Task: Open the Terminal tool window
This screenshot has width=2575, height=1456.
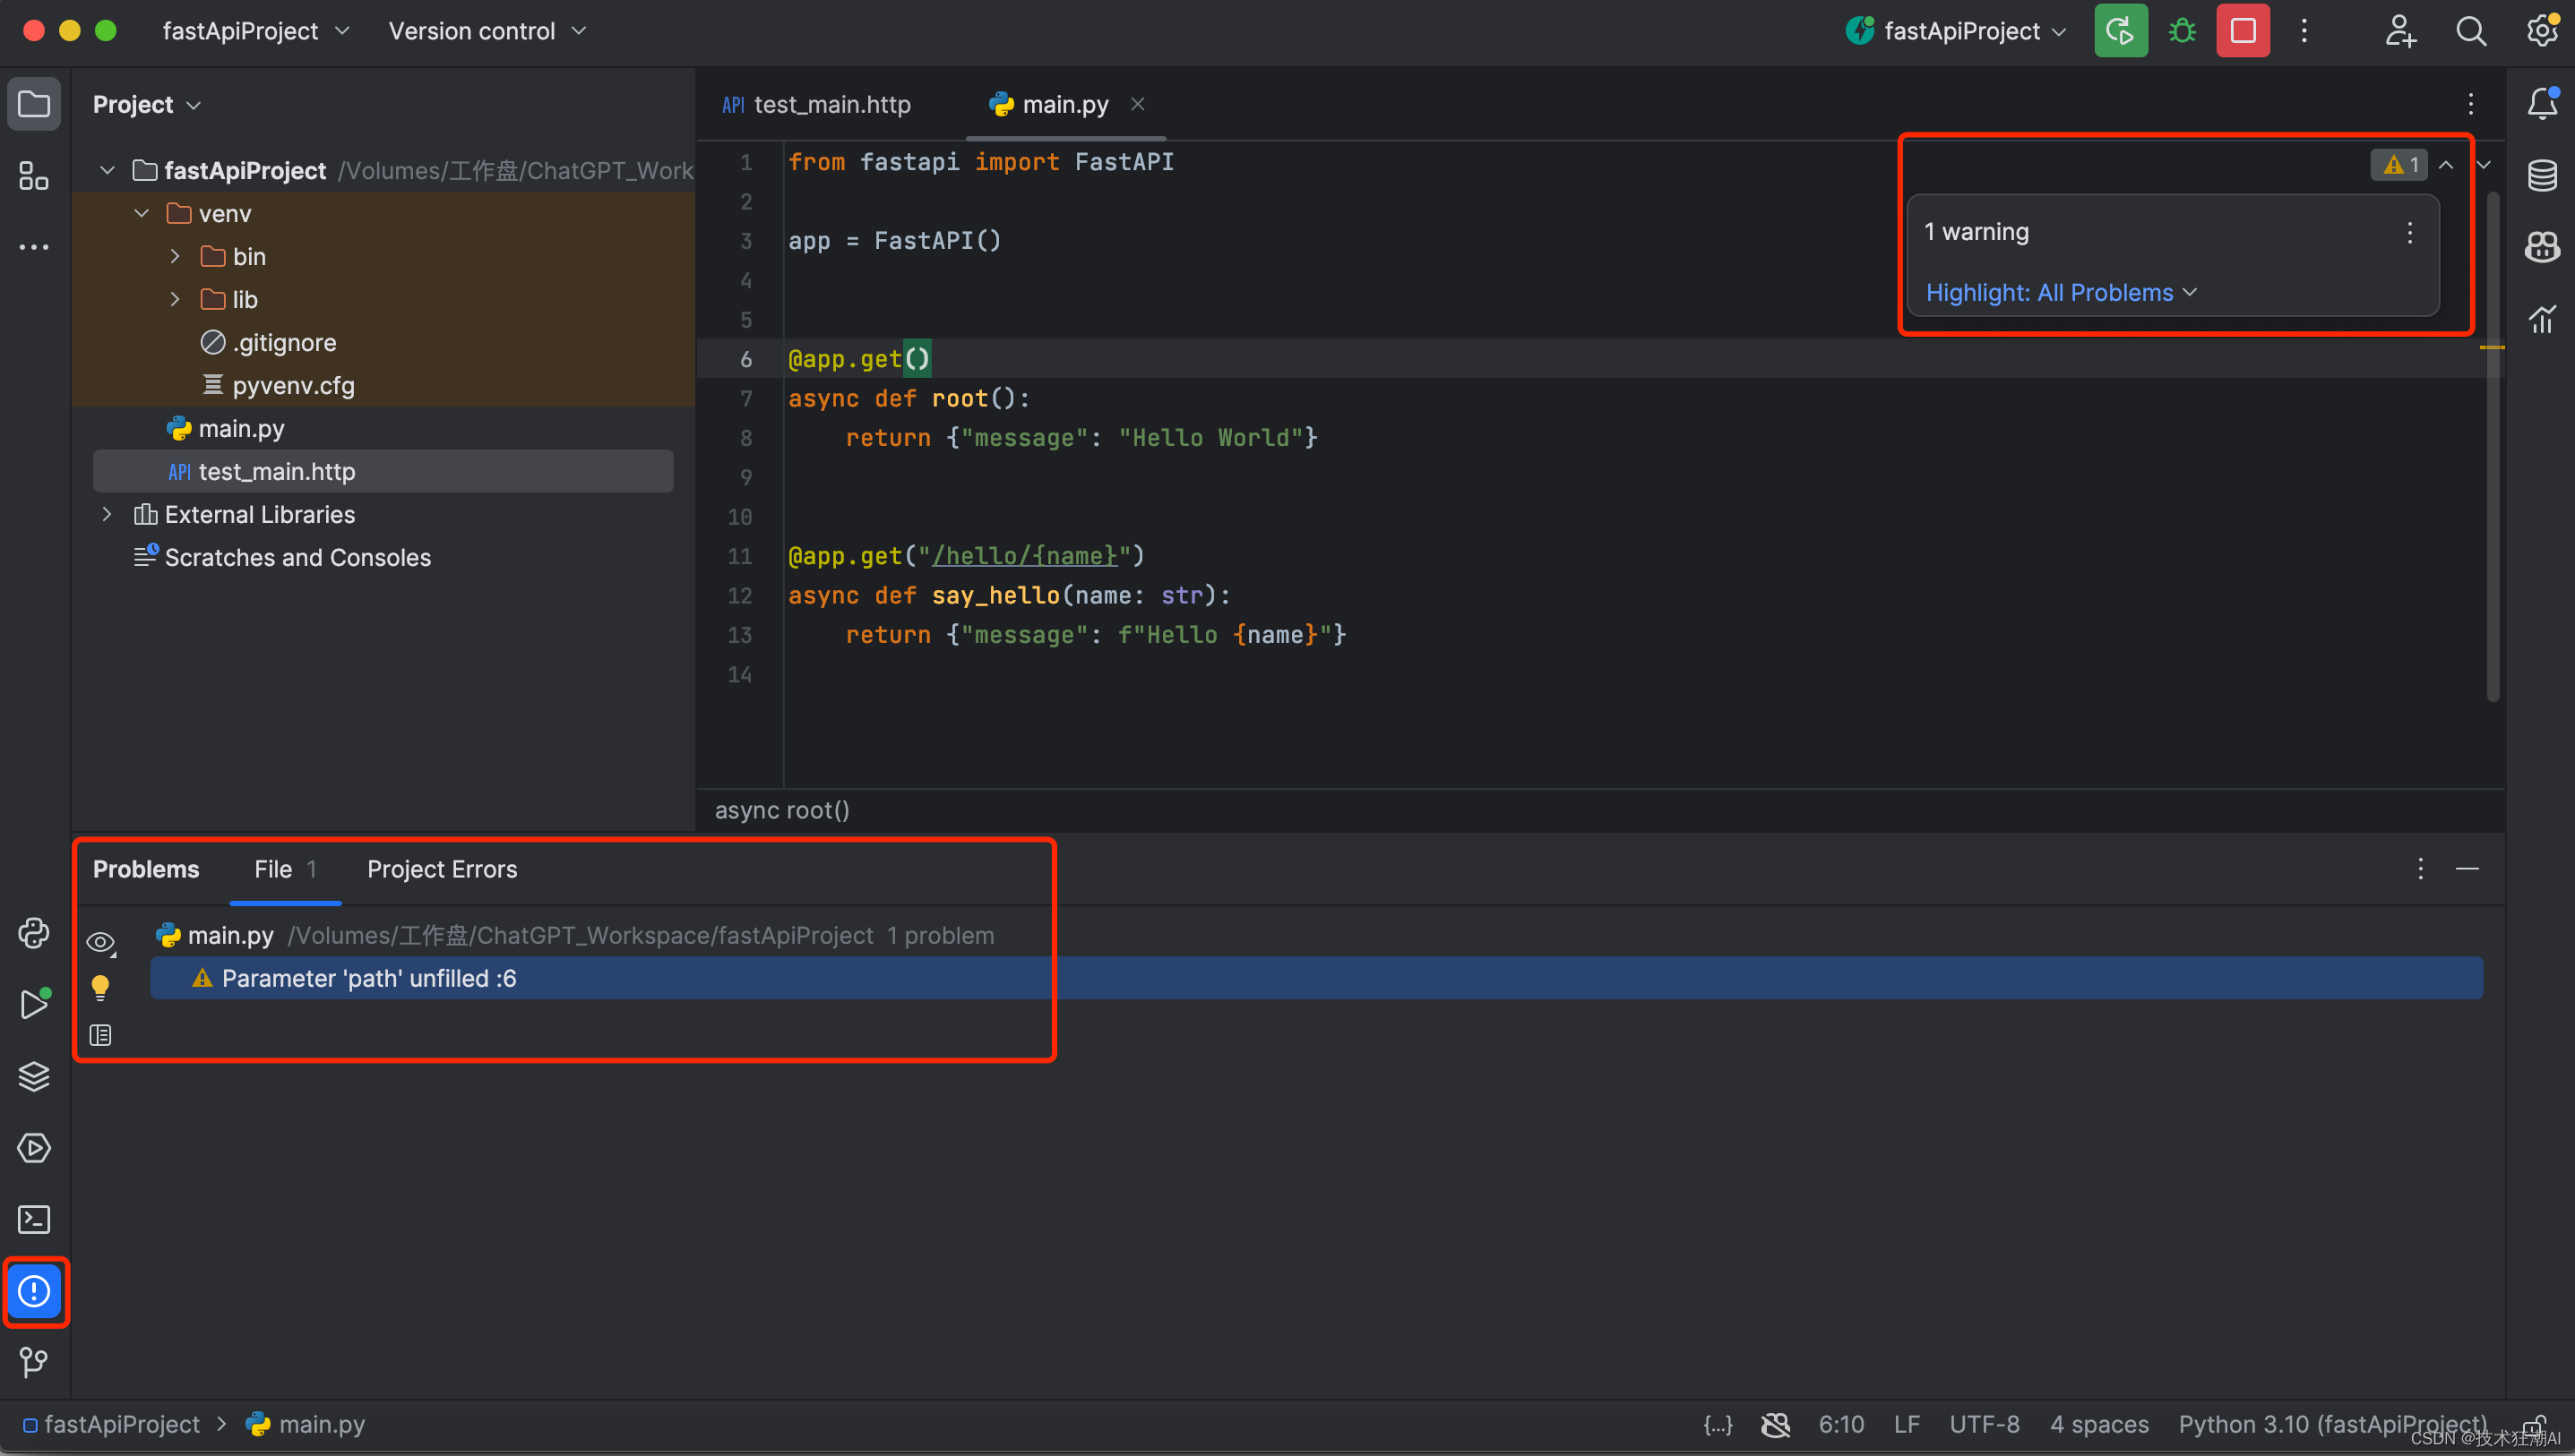Action: (34, 1219)
